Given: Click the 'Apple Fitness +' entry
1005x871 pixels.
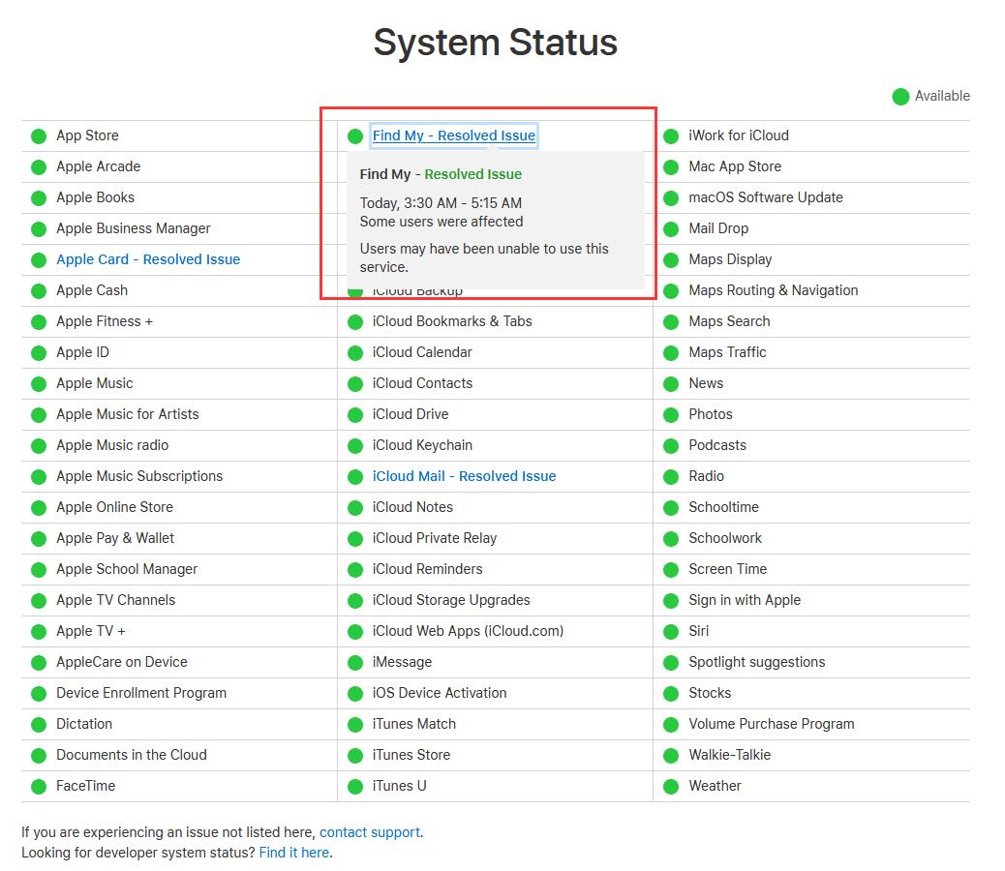Looking at the screenshot, I should pyautogui.click(x=105, y=321).
